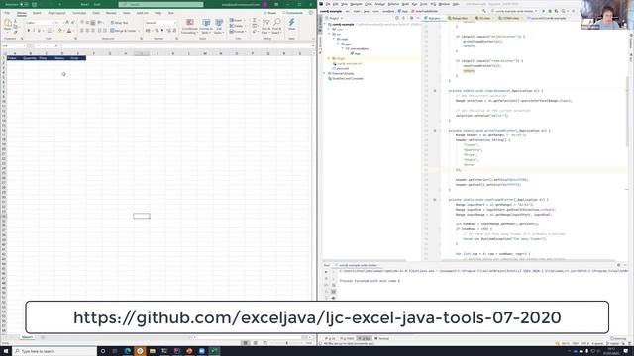The image size is (634, 356).
Task: Click the Normal view icon in Excel status bar
Action: tap(245, 343)
